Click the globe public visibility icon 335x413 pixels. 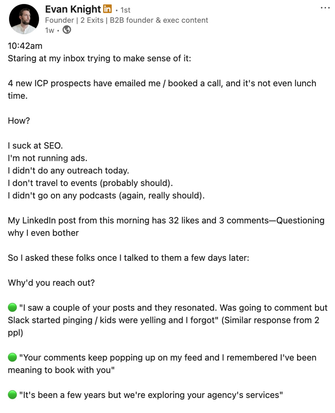pos(67,30)
